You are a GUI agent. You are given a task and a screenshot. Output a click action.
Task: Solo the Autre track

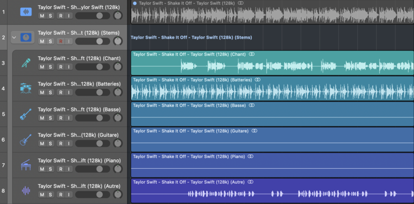50,195
